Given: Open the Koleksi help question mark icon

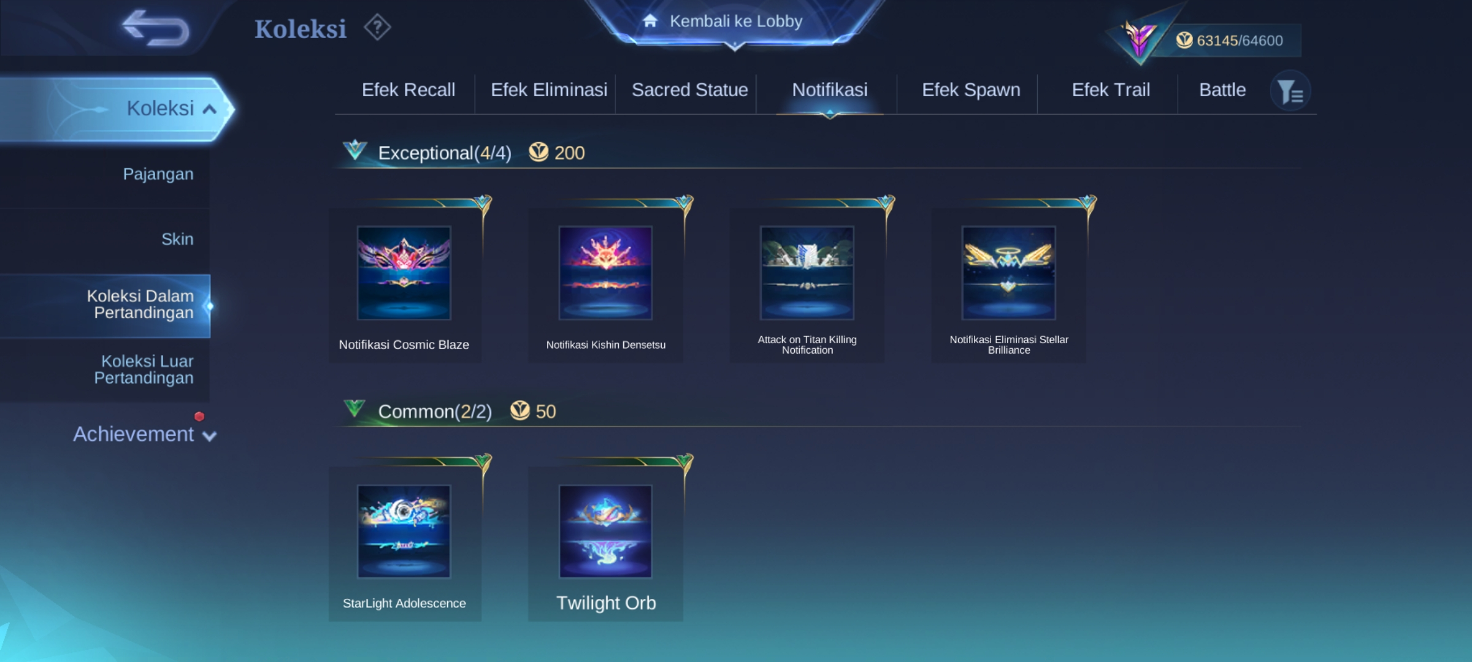Looking at the screenshot, I should tap(377, 28).
